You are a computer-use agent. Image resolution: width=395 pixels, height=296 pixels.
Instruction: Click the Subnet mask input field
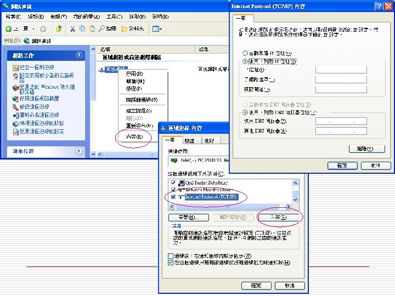click(x=341, y=80)
